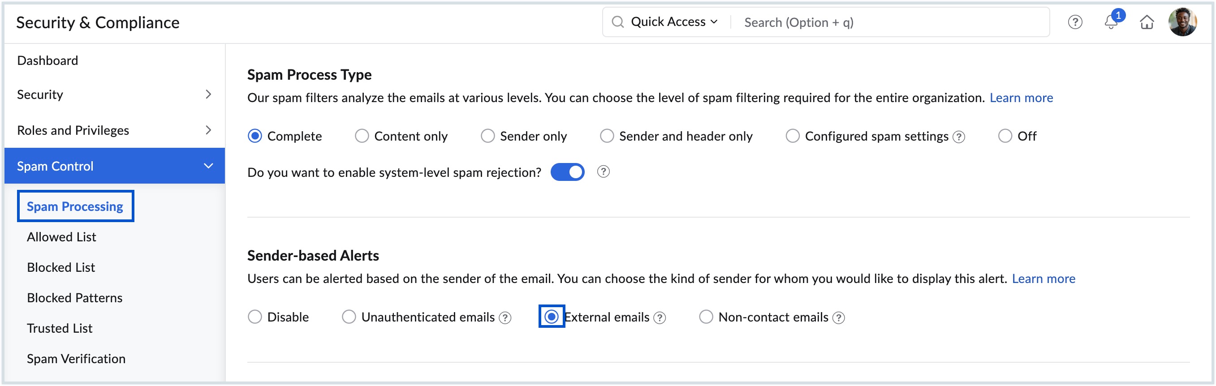Collapse the Spam Control menu
The height and width of the screenshot is (386, 1216).
coord(208,166)
